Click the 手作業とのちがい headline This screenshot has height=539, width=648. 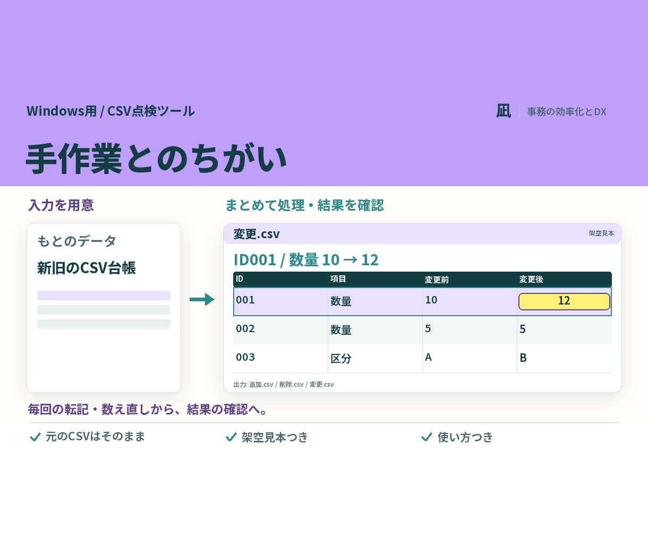(156, 159)
